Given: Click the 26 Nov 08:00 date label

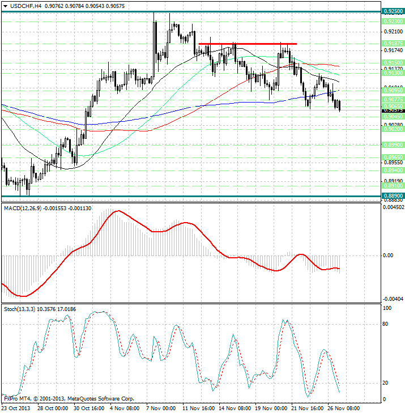Looking at the screenshot, I should point(344,408).
